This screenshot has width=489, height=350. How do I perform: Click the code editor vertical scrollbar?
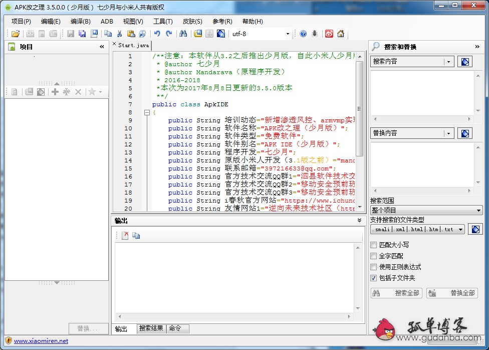(x=359, y=108)
